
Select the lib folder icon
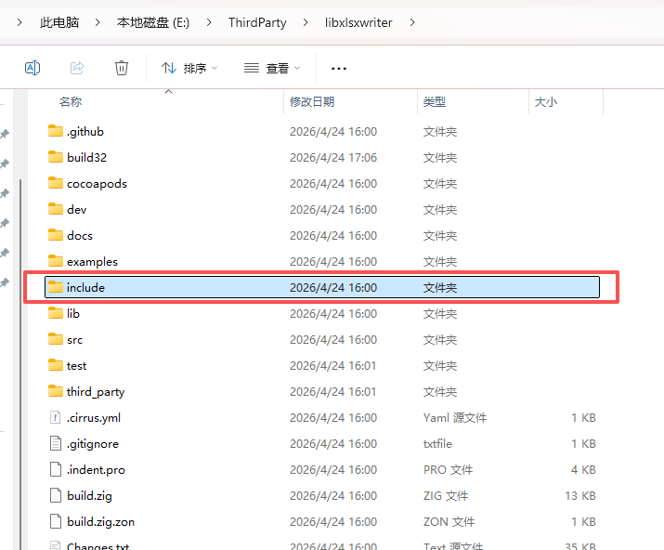pos(56,313)
